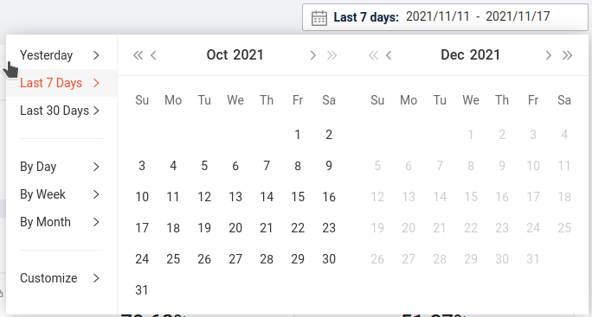592x317 pixels.
Task: Jump forward one year from Dec 2021
Action: [x=567, y=55]
